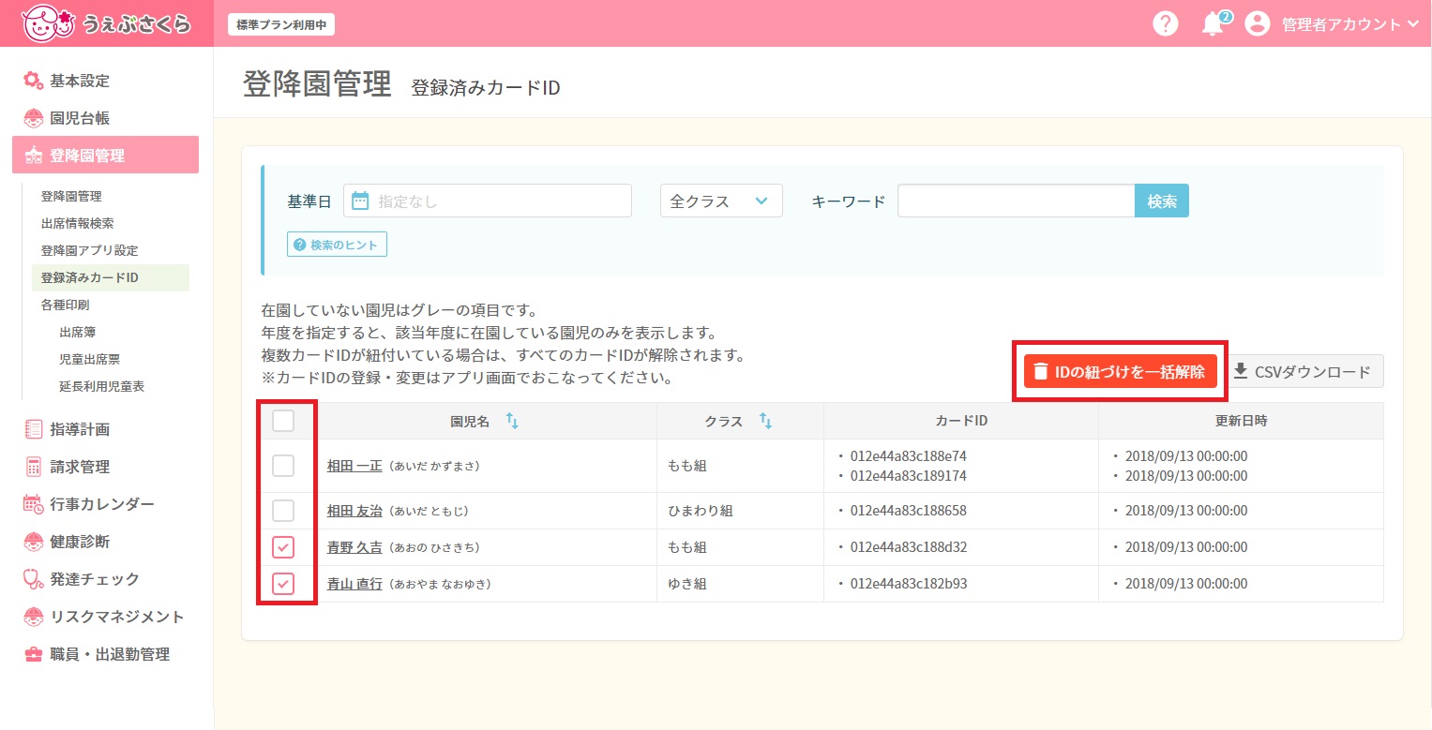
Task: Select 登降園管理 main sidebar item
Action: point(105,156)
